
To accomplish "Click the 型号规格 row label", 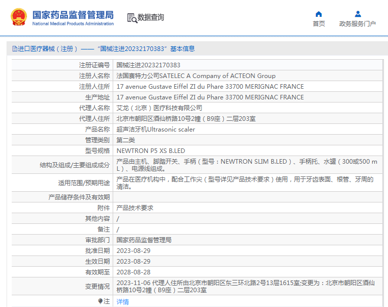I will click(97, 151).
